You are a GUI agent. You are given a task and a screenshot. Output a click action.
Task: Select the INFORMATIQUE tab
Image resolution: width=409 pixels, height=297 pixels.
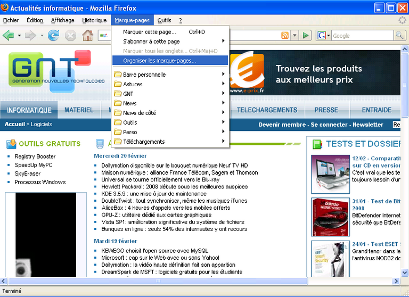[x=29, y=110]
